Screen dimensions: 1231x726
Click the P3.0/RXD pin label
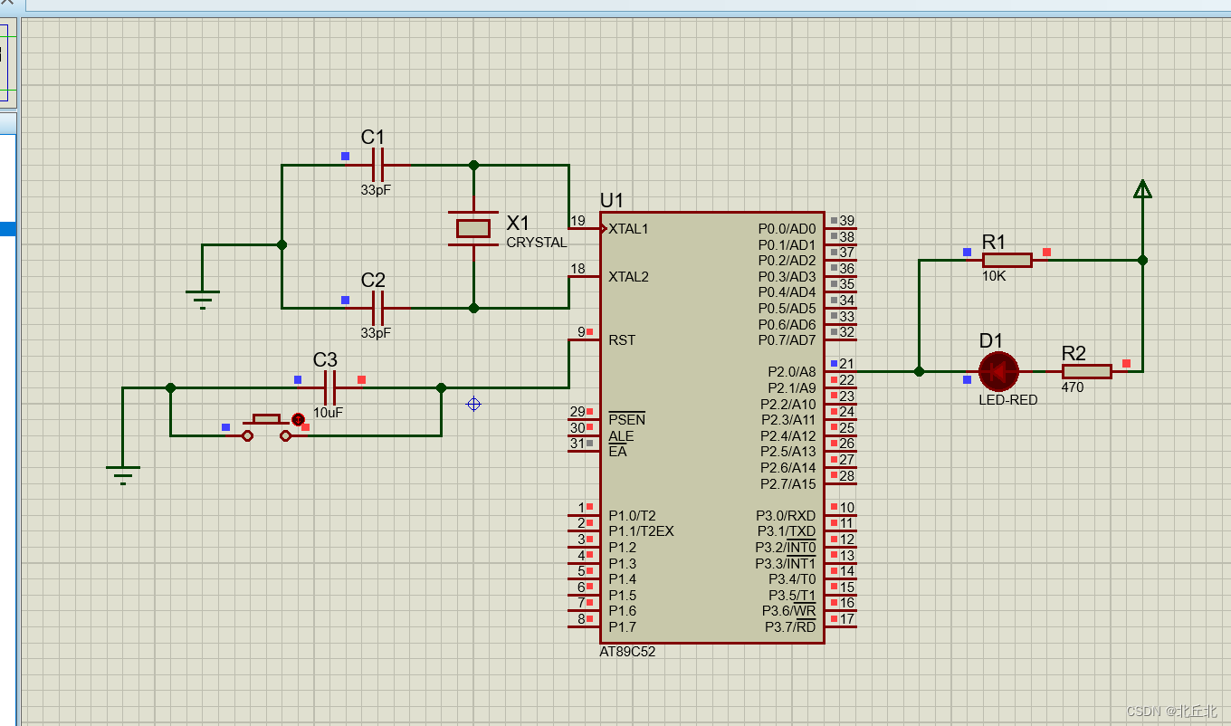click(786, 516)
